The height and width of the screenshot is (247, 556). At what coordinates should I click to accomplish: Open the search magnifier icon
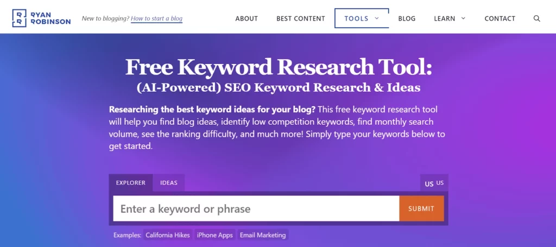537,18
